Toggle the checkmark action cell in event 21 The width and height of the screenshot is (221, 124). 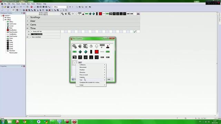point(135,32)
